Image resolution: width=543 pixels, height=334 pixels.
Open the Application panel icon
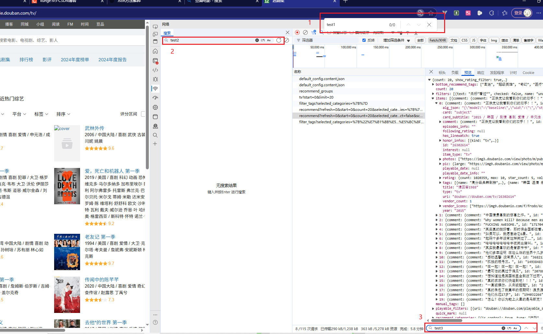(x=155, y=117)
